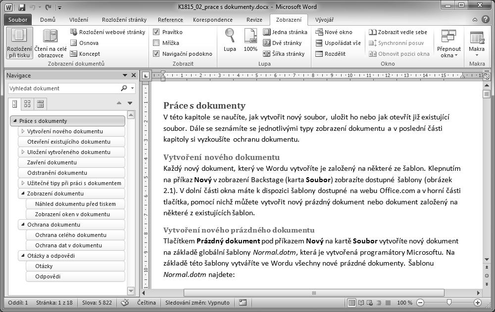495x312 pixels.
Task: Expand Užitečné tipy při práci heading
Action: 23,183
